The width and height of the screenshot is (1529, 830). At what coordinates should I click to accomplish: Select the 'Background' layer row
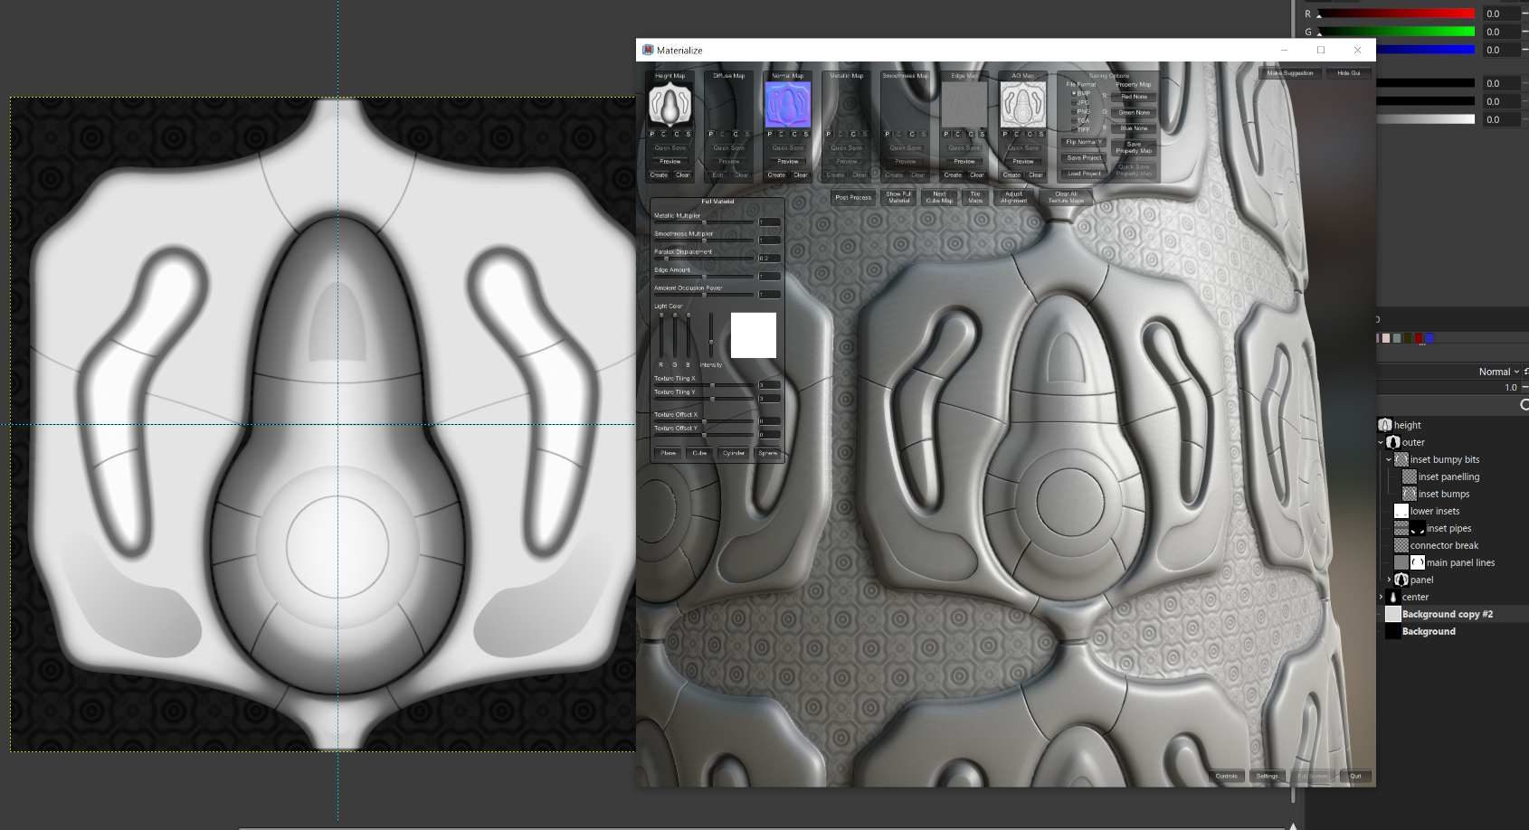click(x=1452, y=631)
